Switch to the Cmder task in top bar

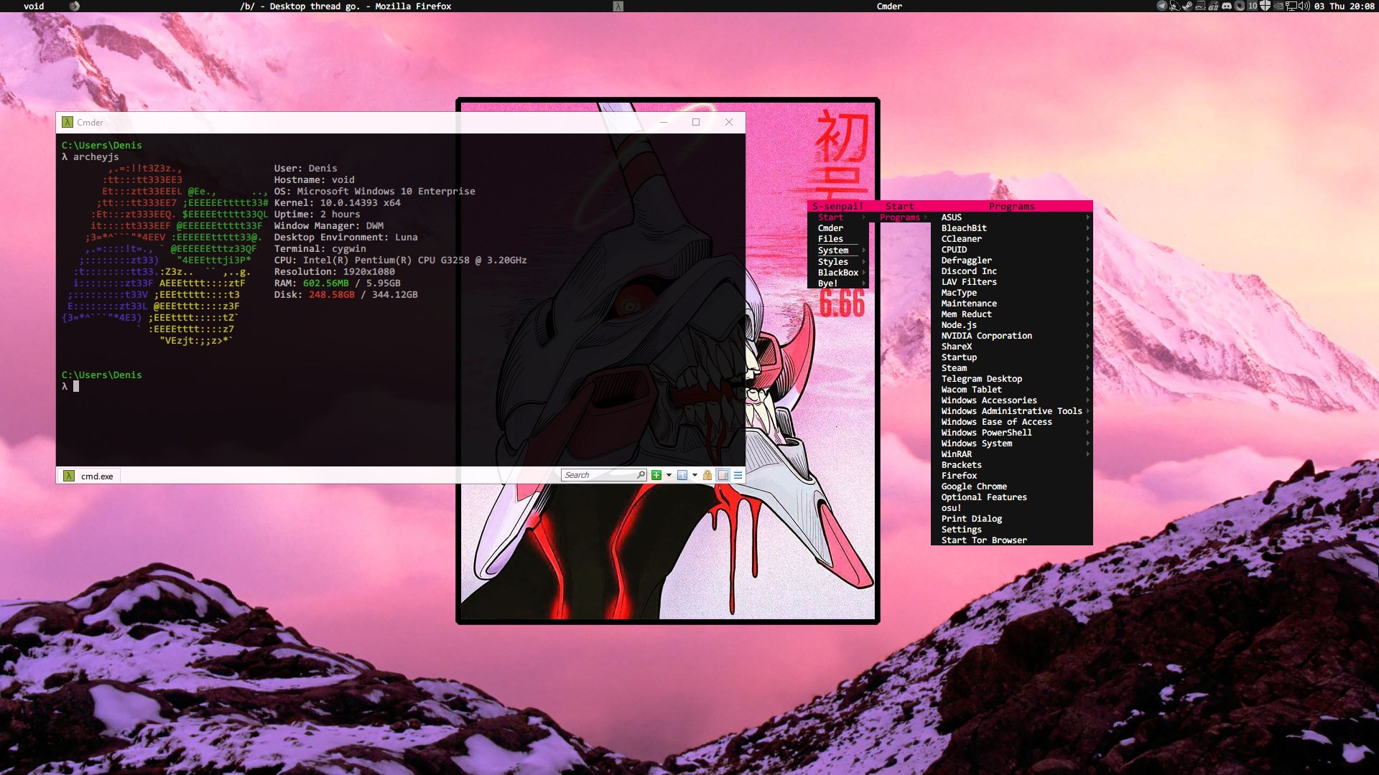point(889,6)
